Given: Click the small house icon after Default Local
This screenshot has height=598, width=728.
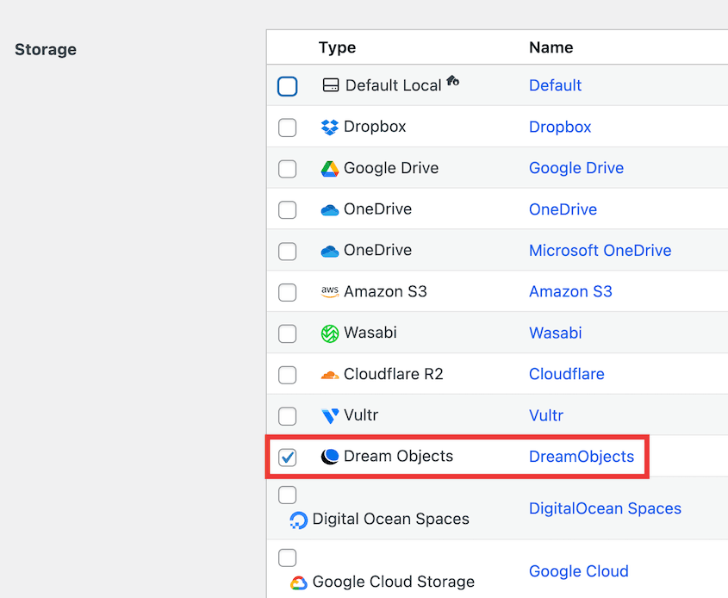Looking at the screenshot, I should 452,81.
